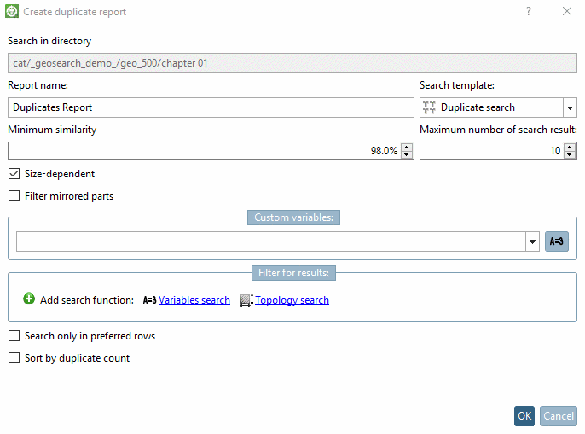585x434 pixels.
Task: Click the Custom variables group label
Action: (293, 217)
